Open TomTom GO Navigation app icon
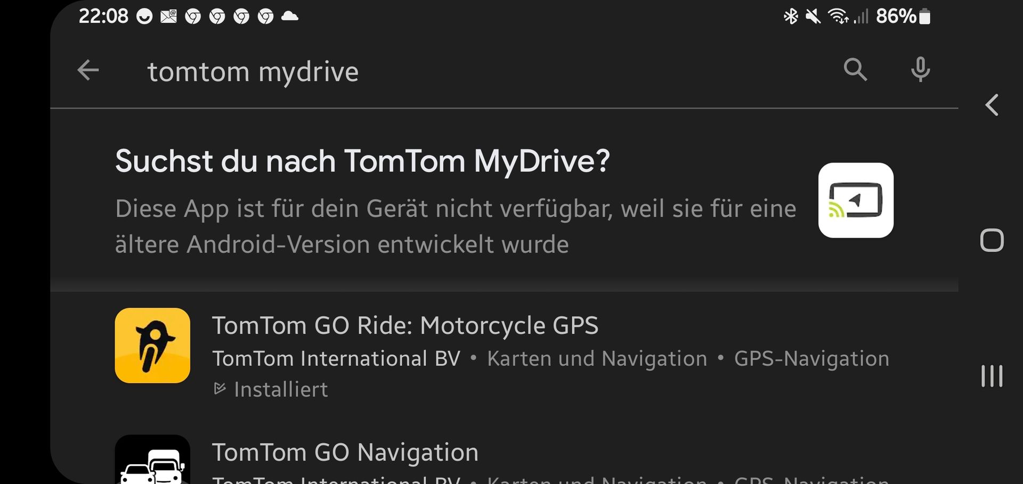Viewport: 1023px width, 484px height. point(152,460)
